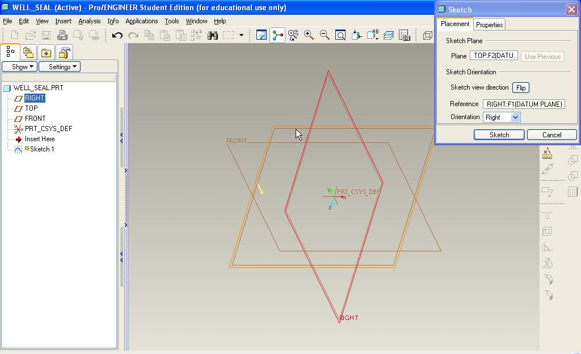The image size is (581, 354).
Task: Open the Show dropdown in model tree
Action: (x=20, y=66)
